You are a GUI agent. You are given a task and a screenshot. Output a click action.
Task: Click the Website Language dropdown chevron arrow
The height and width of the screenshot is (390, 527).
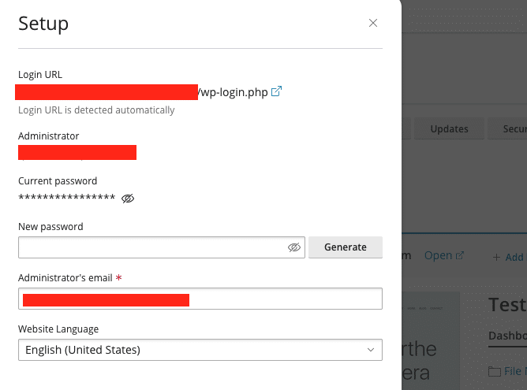pyautogui.click(x=371, y=350)
